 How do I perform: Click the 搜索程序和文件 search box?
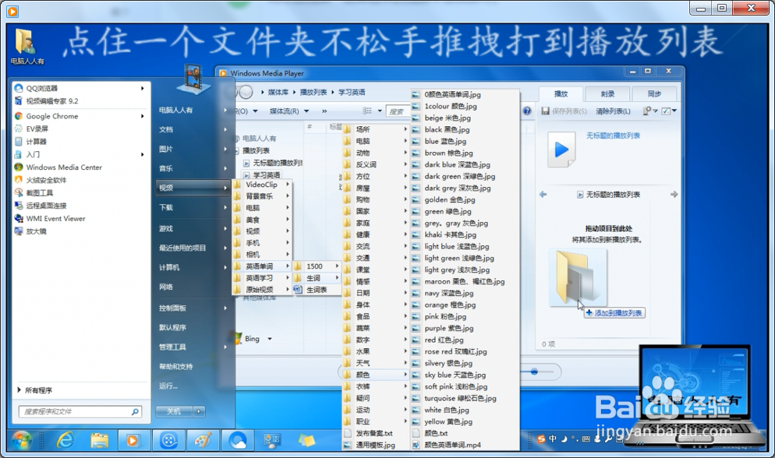click(80, 411)
